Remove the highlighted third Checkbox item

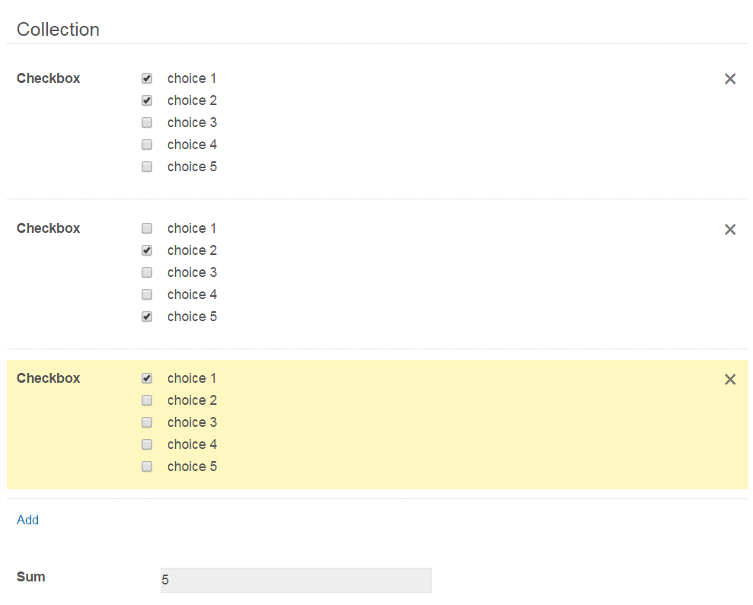pos(729,379)
